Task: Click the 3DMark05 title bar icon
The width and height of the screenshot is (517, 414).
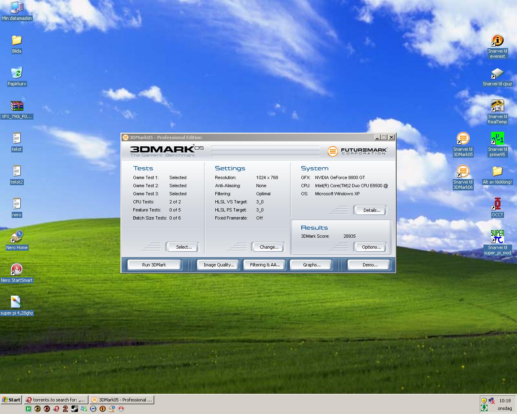Action: [x=126, y=137]
